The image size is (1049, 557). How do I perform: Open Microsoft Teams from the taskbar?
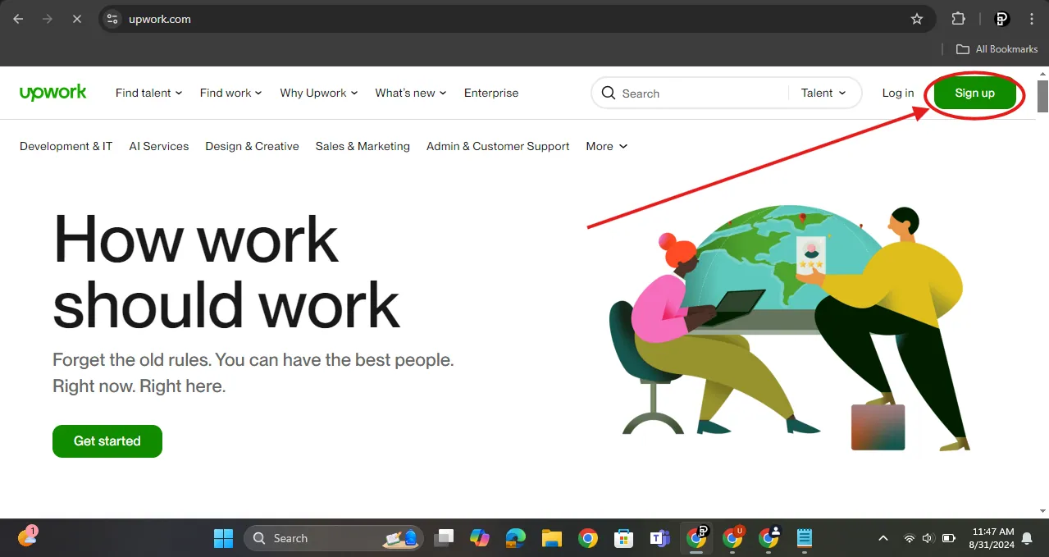(659, 537)
